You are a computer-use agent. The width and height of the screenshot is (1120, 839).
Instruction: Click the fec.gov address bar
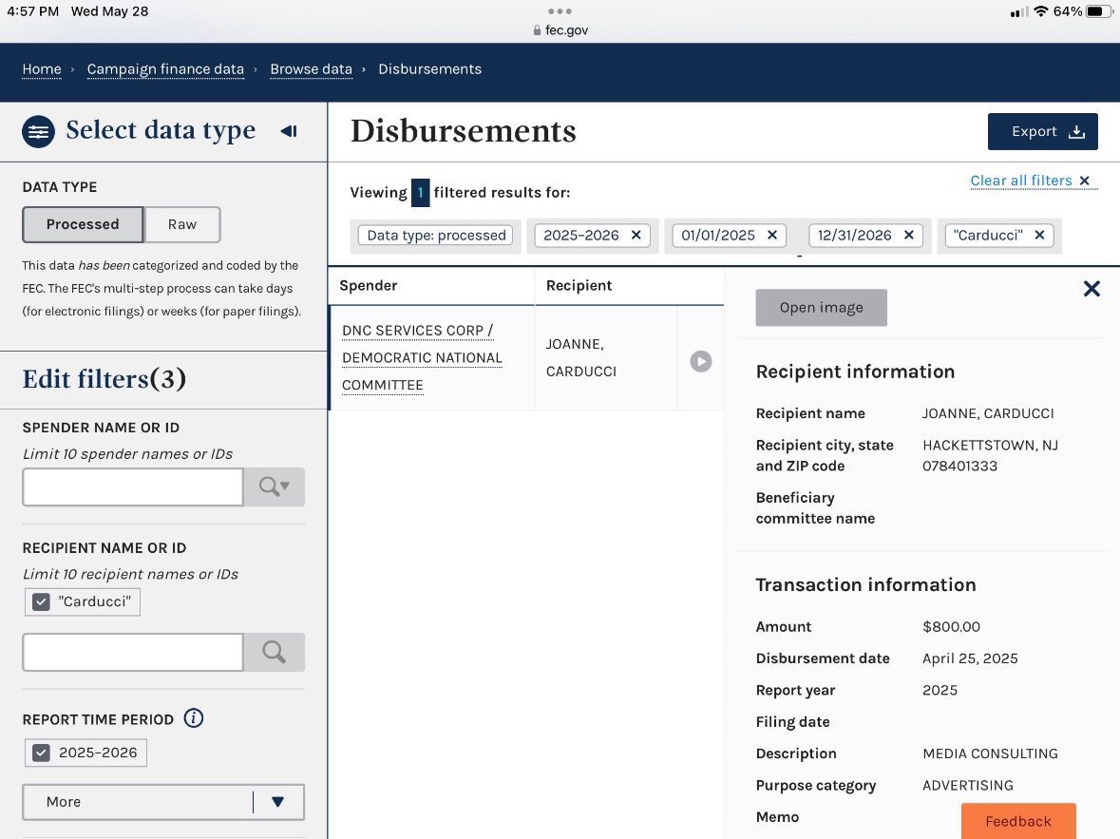tap(560, 30)
